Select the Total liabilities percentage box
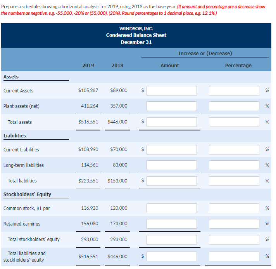Viewport: 276px width, 269px height. click(234, 181)
